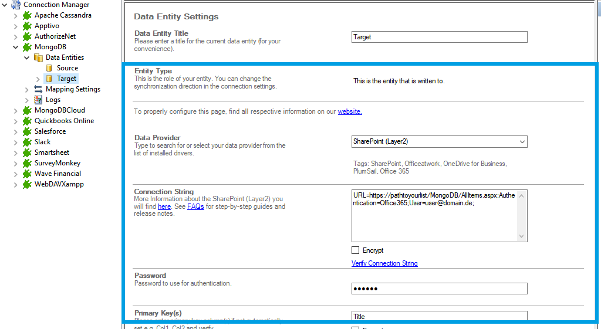Click the Connection Manager root icon

coord(16,5)
